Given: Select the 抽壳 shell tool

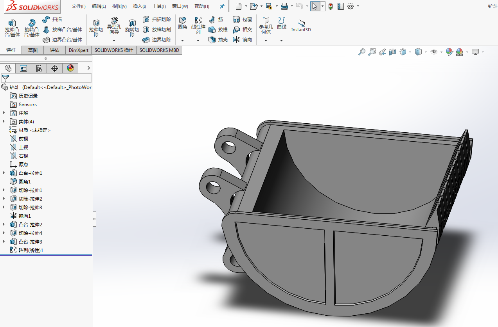Looking at the screenshot, I should pos(218,39).
